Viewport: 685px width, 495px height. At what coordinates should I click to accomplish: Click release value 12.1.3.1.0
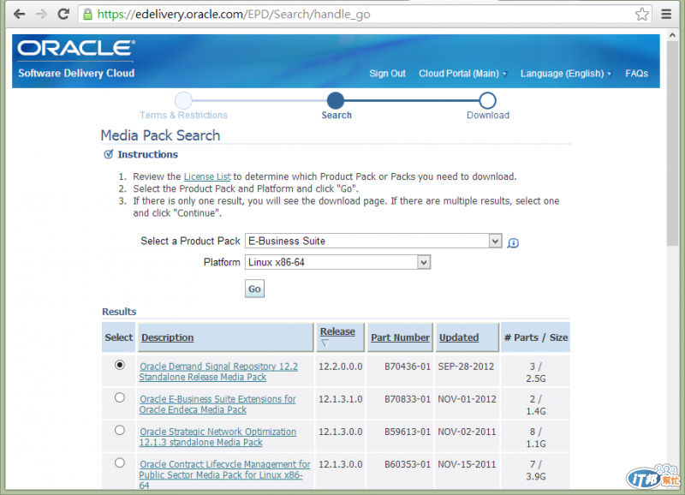point(340,399)
